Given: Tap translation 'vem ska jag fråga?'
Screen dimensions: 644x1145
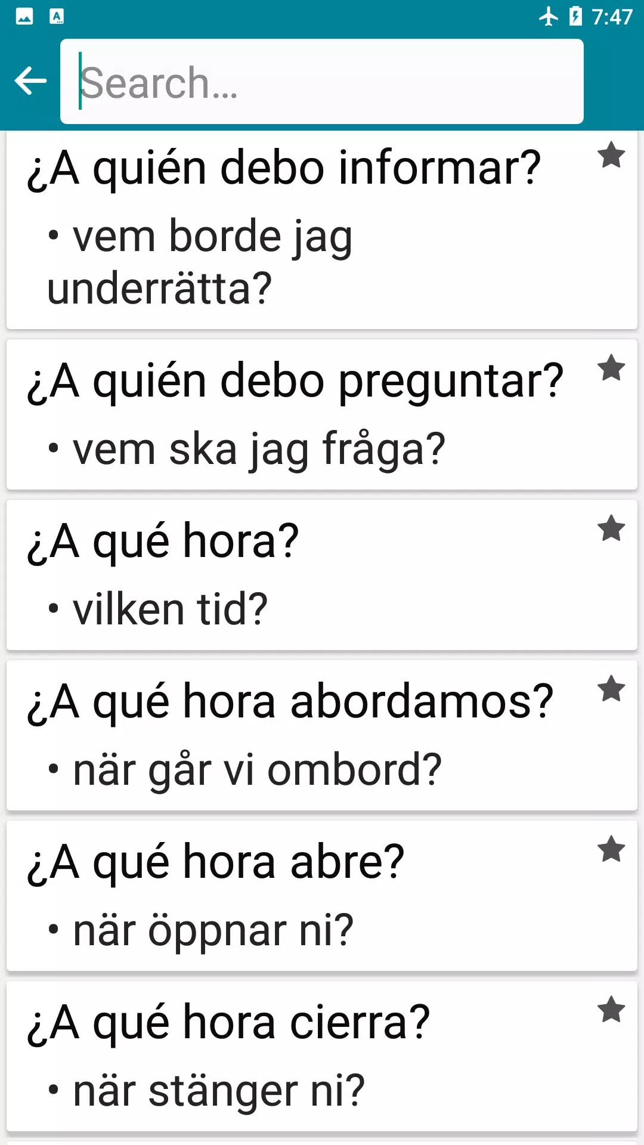Looking at the screenshot, I should pos(259,449).
